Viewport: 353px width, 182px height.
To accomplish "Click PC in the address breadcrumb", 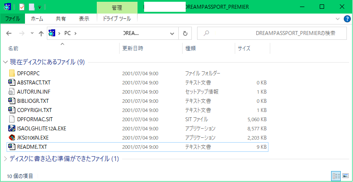I will (67, 34).
